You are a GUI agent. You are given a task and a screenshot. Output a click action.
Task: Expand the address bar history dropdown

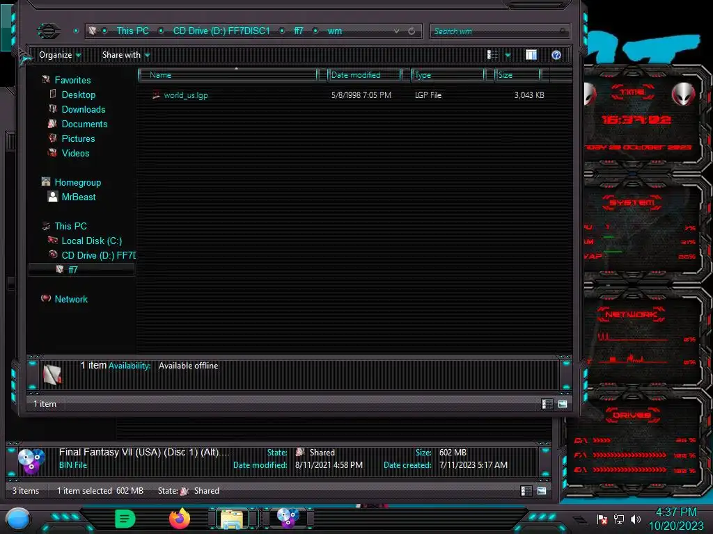coord(396,31)
